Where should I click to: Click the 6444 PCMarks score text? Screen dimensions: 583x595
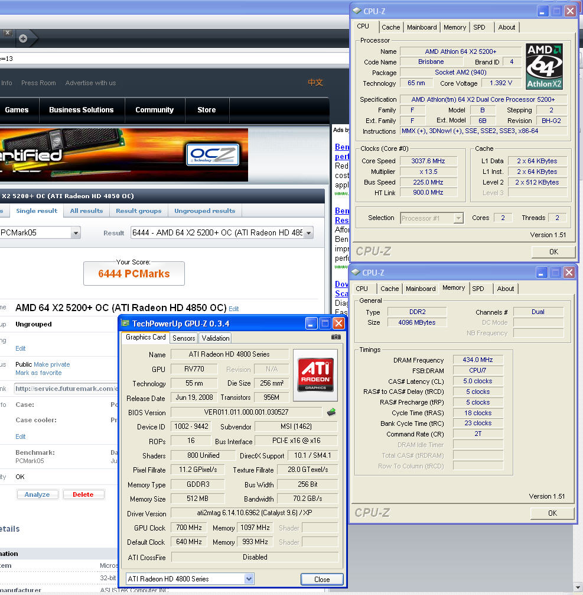tap(134, 274)
